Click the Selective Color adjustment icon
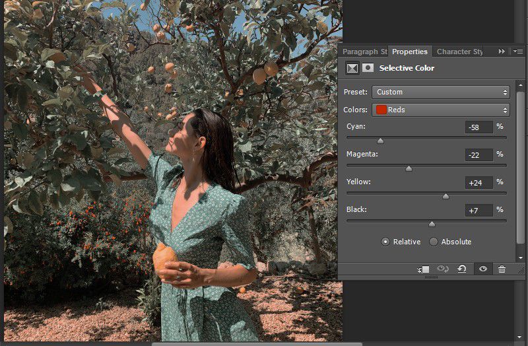This screenshot has height=346, width=528. 352,68
